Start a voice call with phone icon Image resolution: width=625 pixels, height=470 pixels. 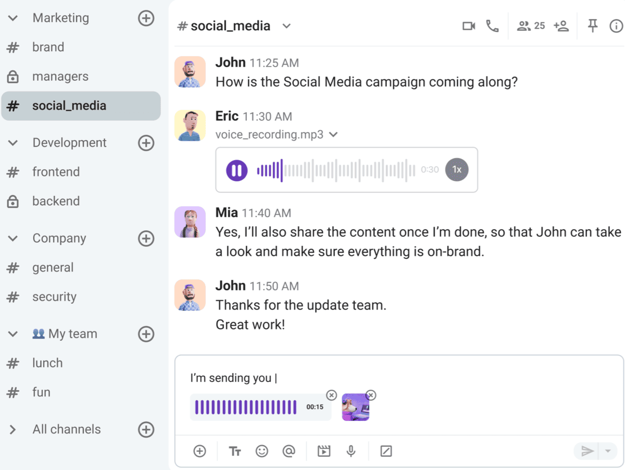tap(492, 26)
